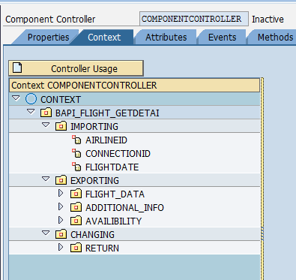This screenshot has height=280, width=296.
Task: Click the CONNECTIONID attribute icon
Action: tap(76, 153)
